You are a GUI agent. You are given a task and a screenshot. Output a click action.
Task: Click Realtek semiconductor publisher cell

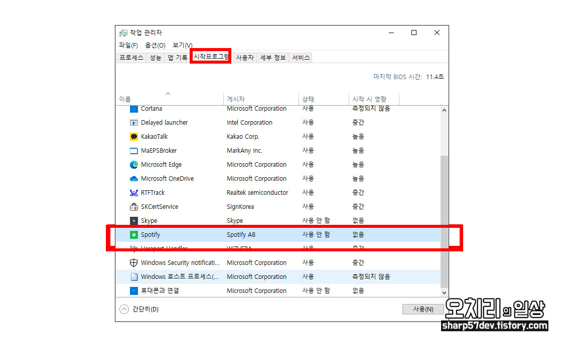[257, 193]
